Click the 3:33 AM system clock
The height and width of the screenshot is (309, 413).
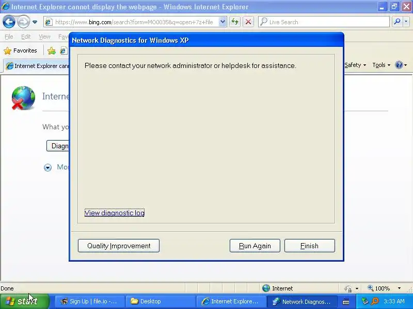[394, 301]
